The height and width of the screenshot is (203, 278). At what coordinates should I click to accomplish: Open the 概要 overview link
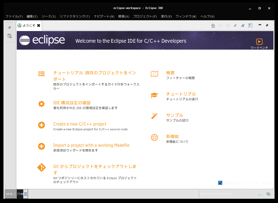170,73
